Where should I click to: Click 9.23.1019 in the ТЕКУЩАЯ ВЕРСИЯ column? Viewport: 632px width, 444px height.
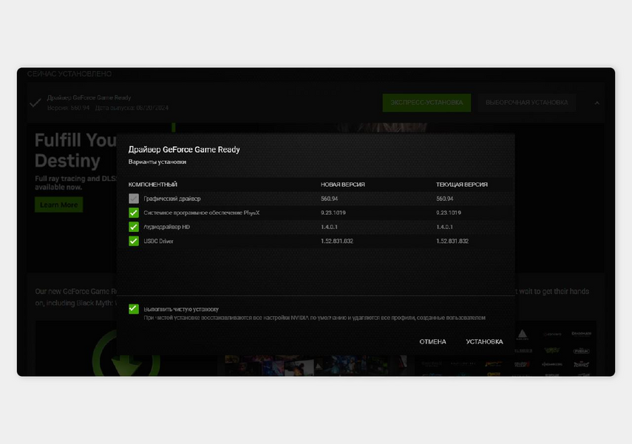[x=449, y=213]
